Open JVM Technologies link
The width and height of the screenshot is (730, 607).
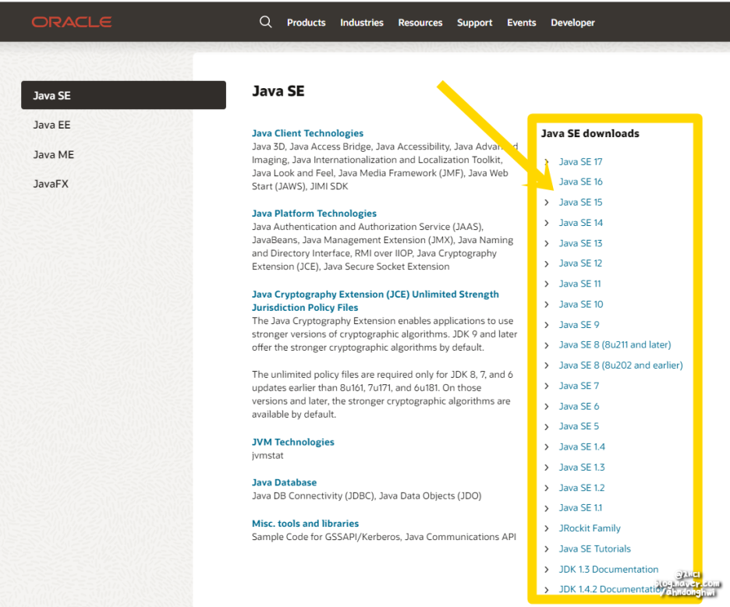[x=292, y=442]
